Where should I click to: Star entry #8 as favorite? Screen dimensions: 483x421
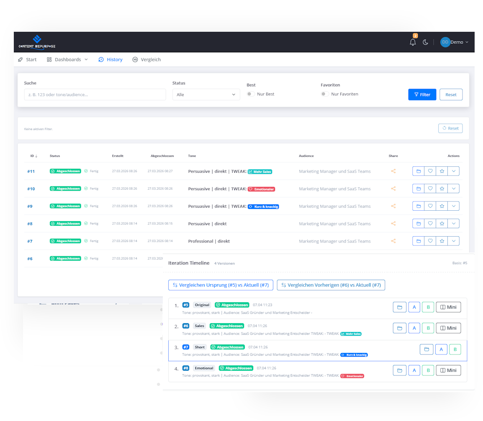tap(442, 224)
